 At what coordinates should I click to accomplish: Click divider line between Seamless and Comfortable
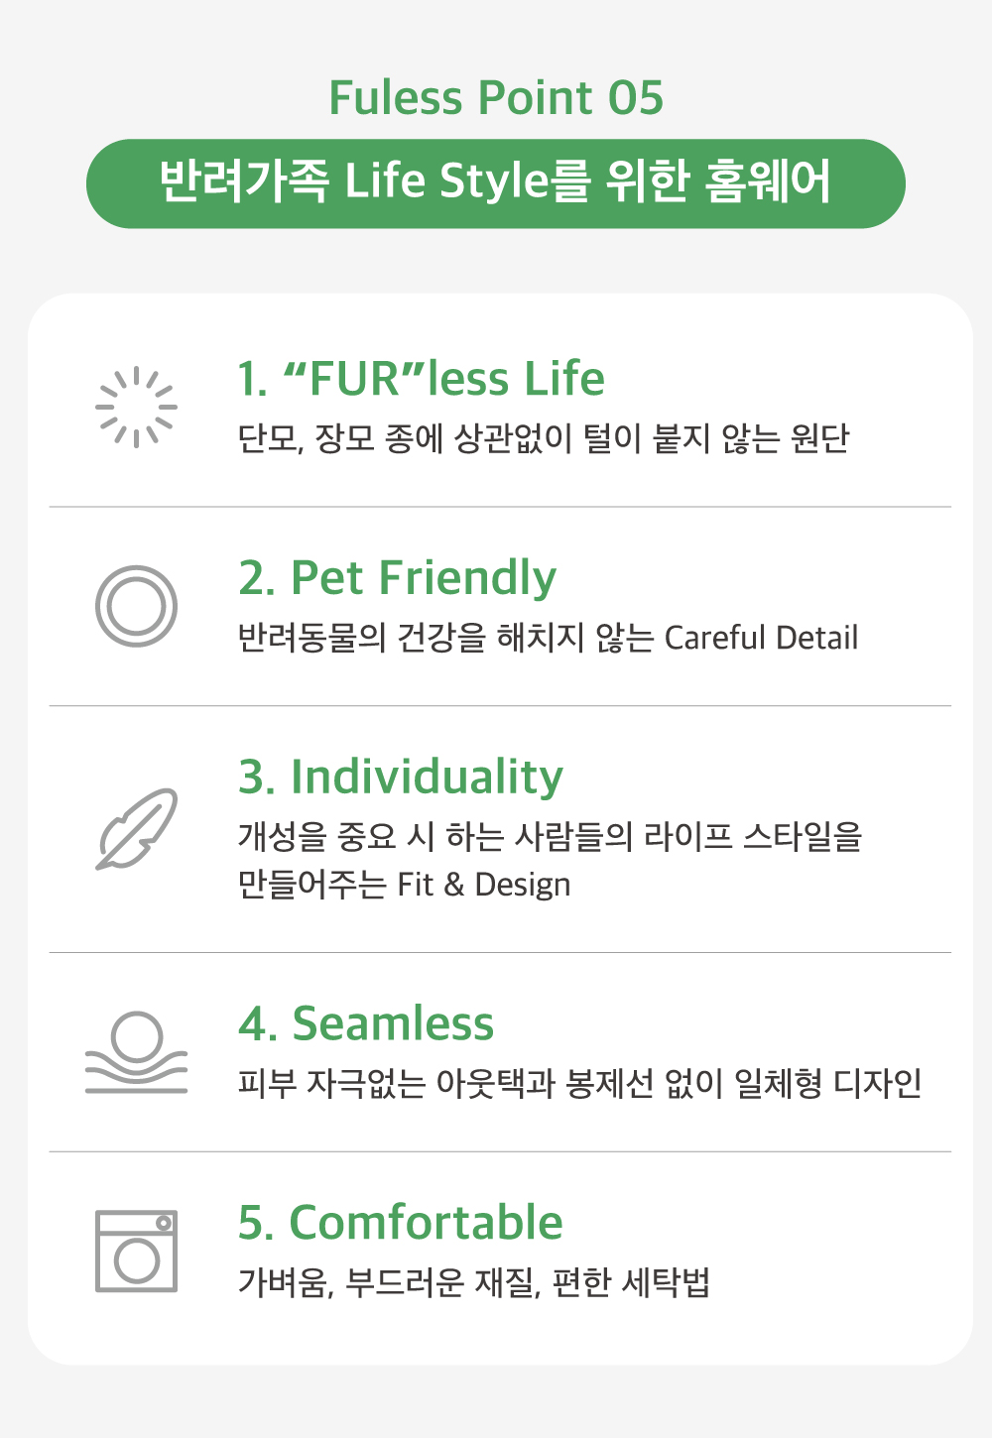tap(500, 1151)
